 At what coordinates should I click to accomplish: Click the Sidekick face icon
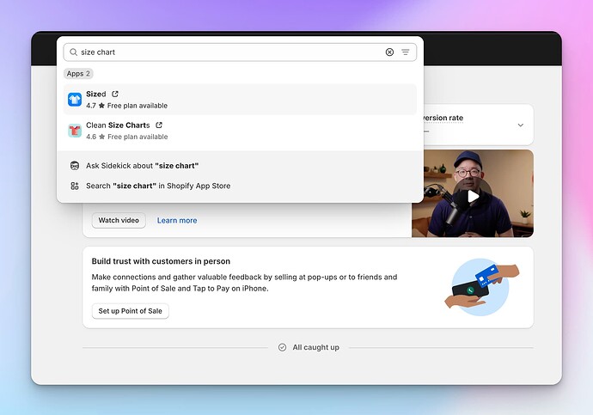click(x=75, y=166)
